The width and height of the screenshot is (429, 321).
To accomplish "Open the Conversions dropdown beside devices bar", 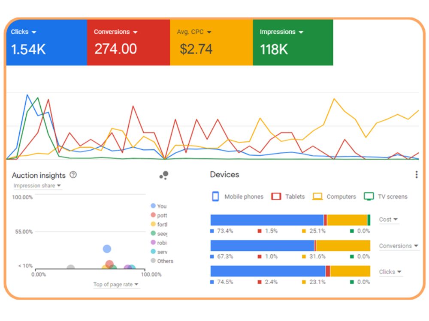I will coord(399,246).
